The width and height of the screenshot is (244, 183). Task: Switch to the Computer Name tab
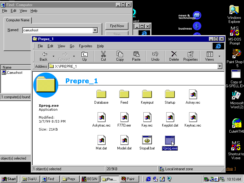pyautogui.click(x=18, y=20)
